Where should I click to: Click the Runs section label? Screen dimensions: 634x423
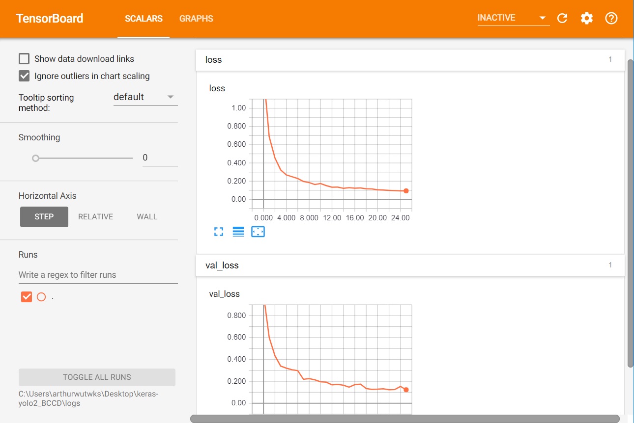click(28, 255)
